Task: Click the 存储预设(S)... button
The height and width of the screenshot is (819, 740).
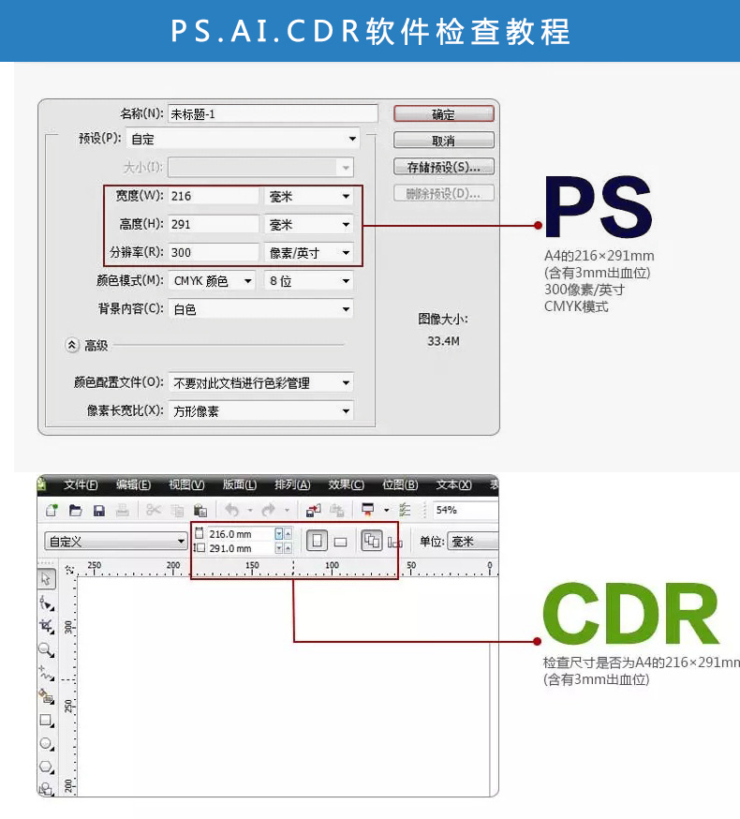Action: pyautogui.click(x=443, y=167)
